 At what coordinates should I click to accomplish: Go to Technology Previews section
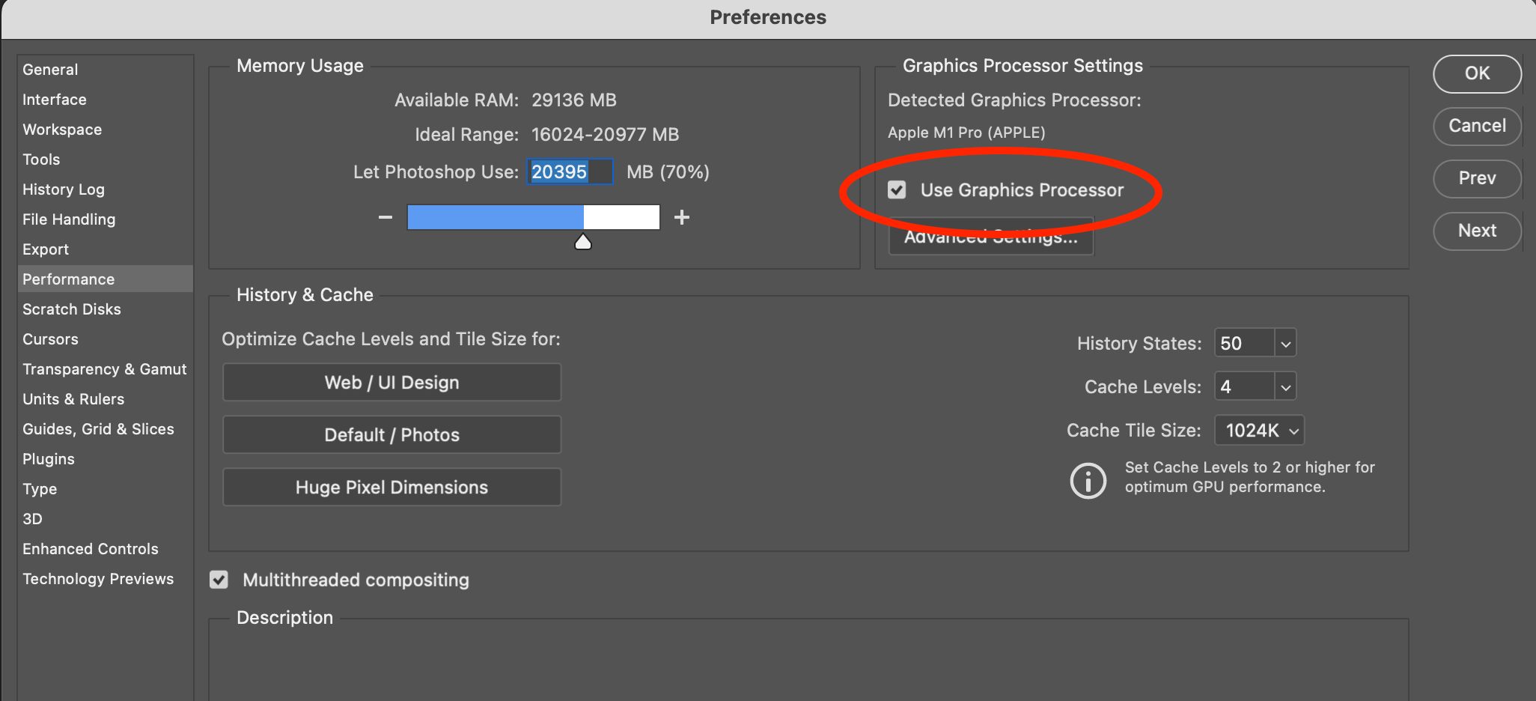point(98,579)
